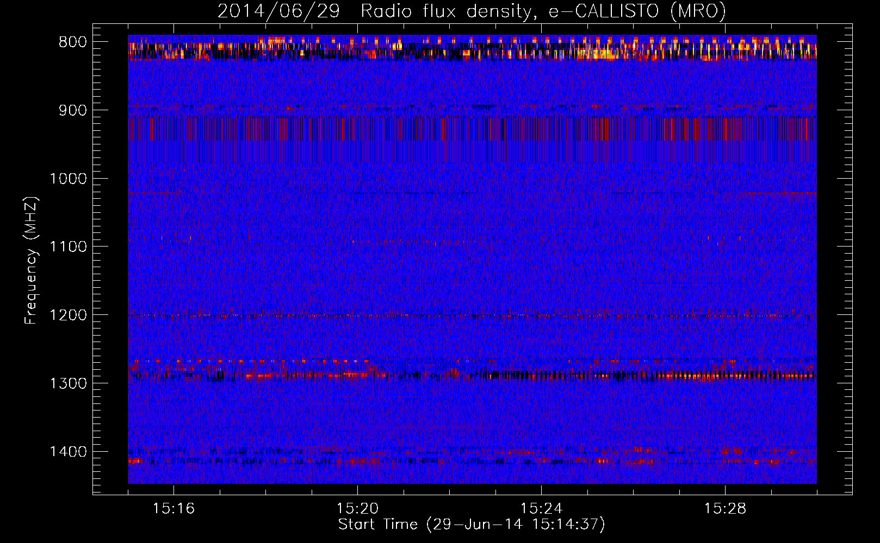Select the 900 frequency tick label
The height and width of the screenshot is (543, 880).
[72, 111]
